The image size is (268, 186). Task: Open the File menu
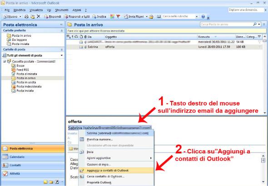pos(7,10)
